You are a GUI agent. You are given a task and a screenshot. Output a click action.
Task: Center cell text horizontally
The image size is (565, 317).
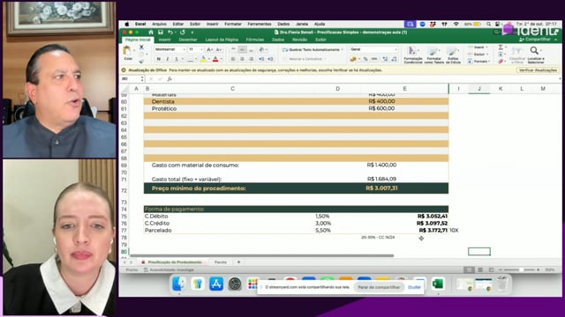pos(242,59)
